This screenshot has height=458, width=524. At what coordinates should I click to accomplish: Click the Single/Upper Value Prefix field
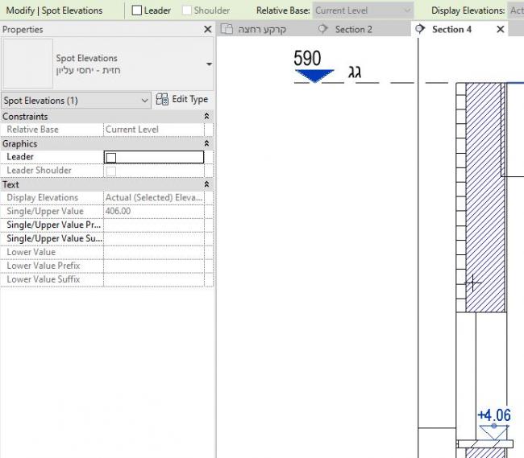point(153,225)
